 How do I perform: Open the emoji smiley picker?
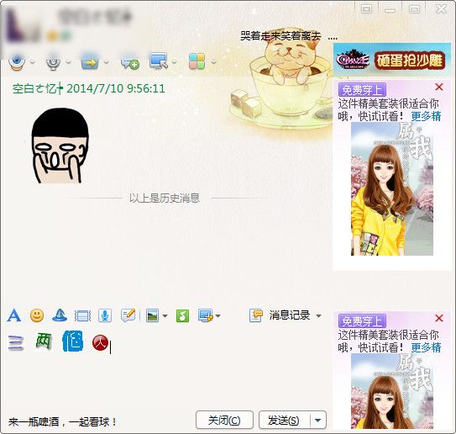tap(37, 315)
